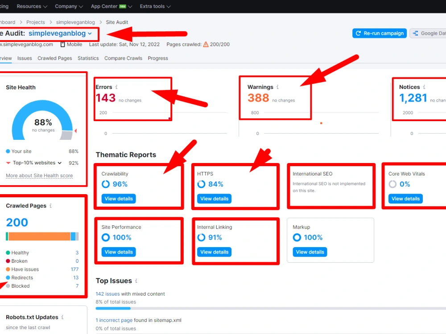Viewport: 446px width, 334px height.
Task: Click the 388 warnings count
Action: pos(258,98)
